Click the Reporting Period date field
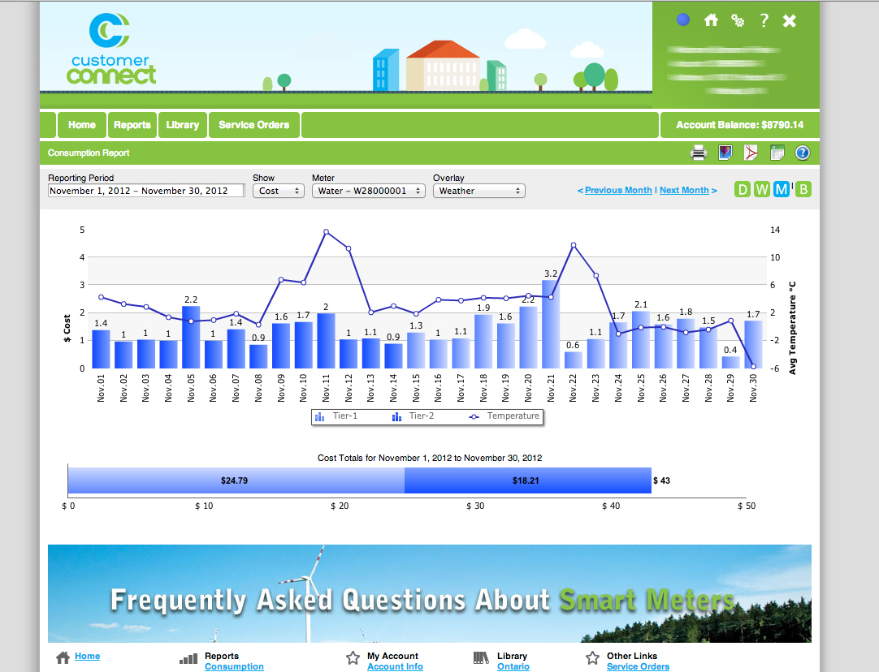The height and width of the screenshot is (672, 879). click(145, 191)
